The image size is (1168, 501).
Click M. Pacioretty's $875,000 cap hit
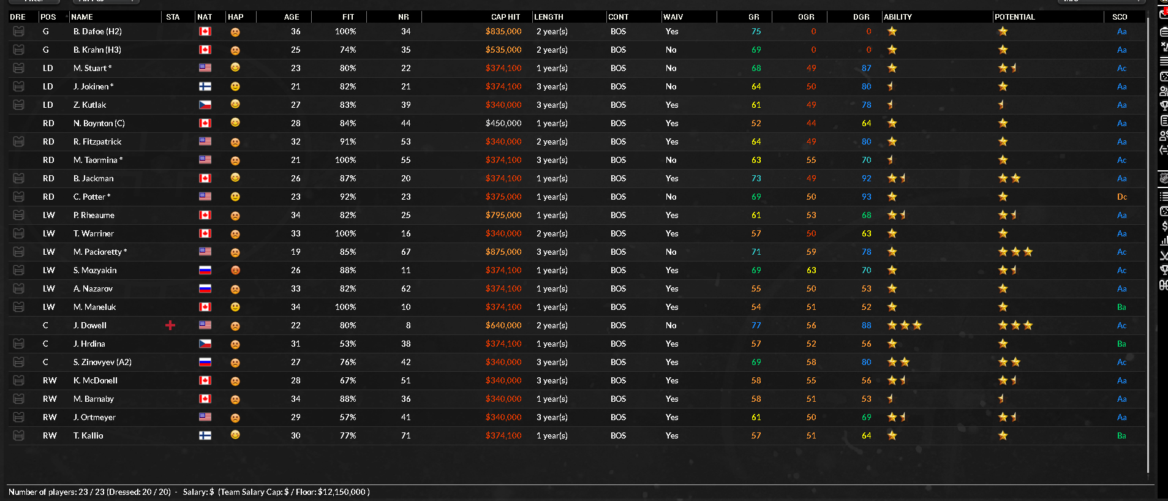click(503, 252)
